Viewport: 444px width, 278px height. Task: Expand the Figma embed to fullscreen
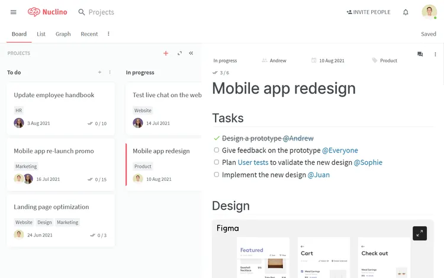pos(420,233)
